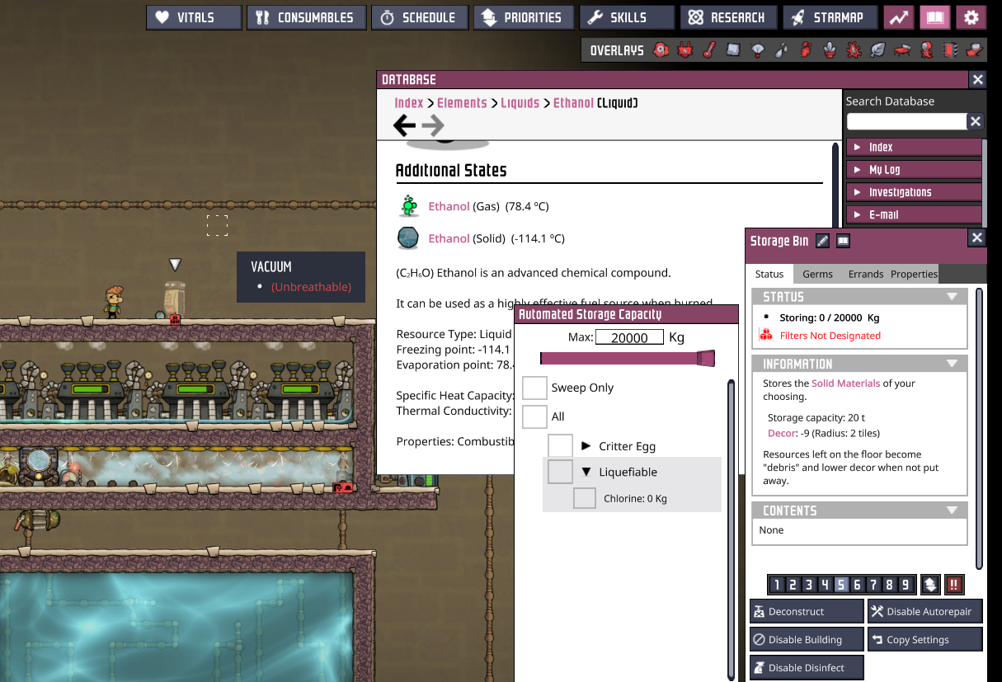Show the Temperature overlay

[708, 50]
